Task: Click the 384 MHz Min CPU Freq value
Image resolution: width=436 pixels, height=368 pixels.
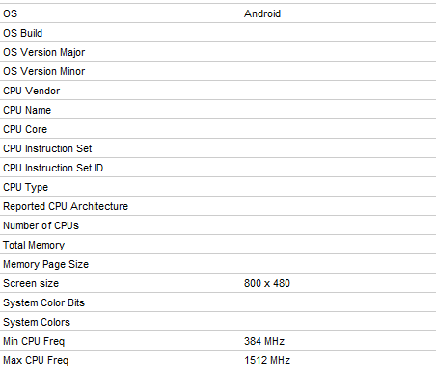Action: point(264,341)
